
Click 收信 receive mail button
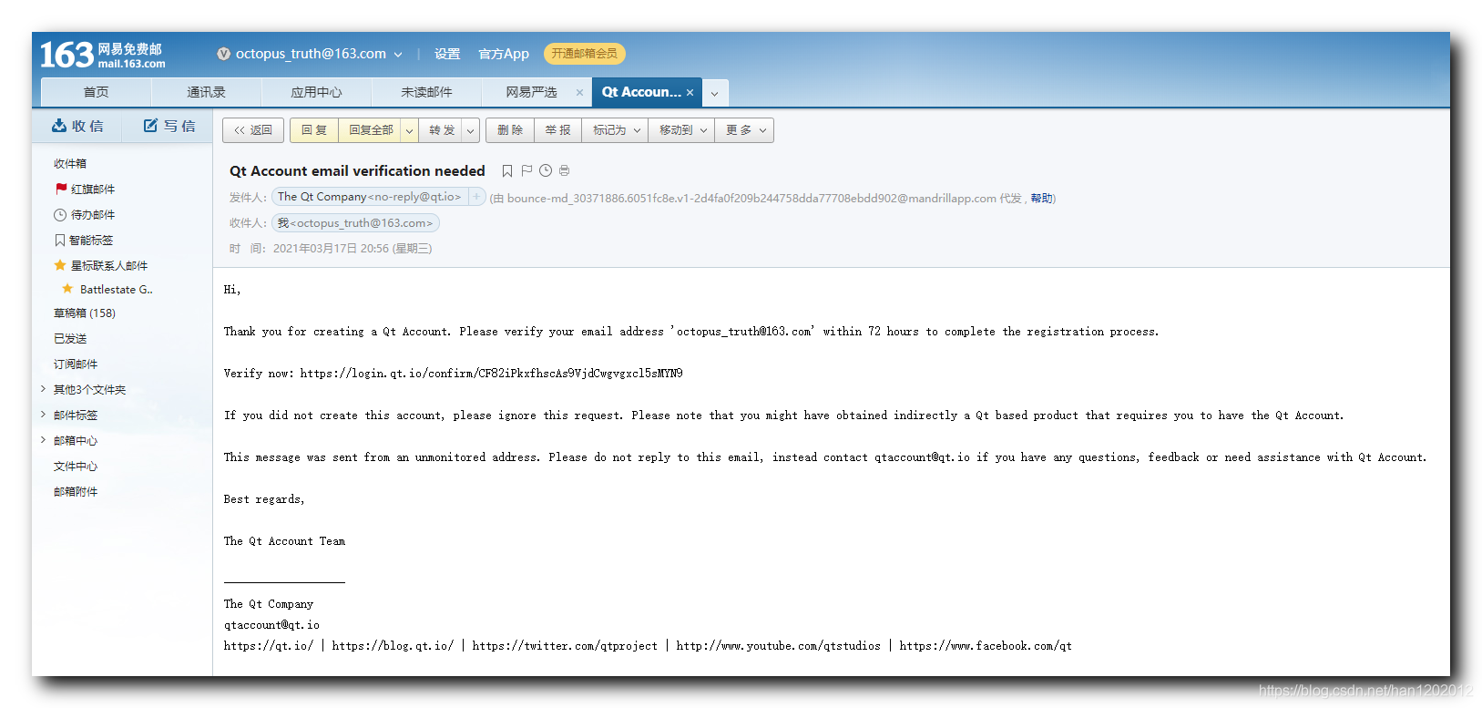pyautogui.click(x=77, y=126)
